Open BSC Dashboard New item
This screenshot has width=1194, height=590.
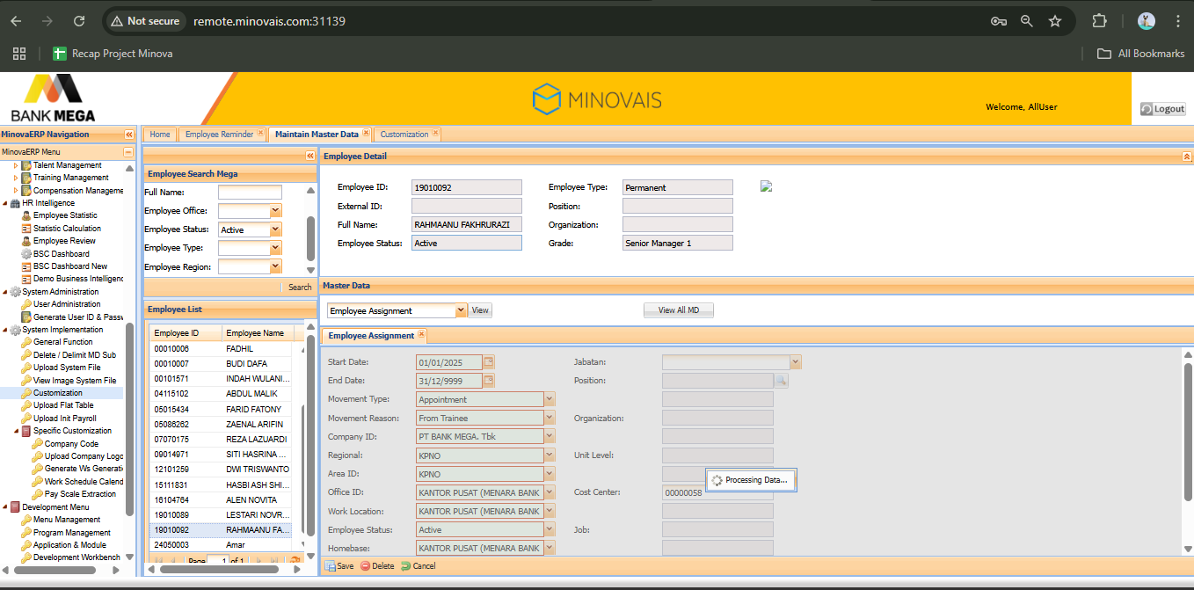[70, 266]
